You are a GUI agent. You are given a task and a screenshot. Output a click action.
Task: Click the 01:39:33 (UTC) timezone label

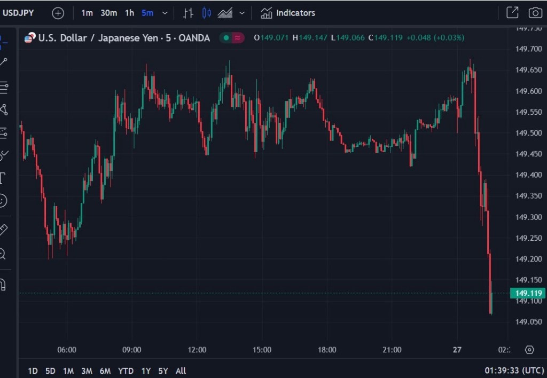514,371
